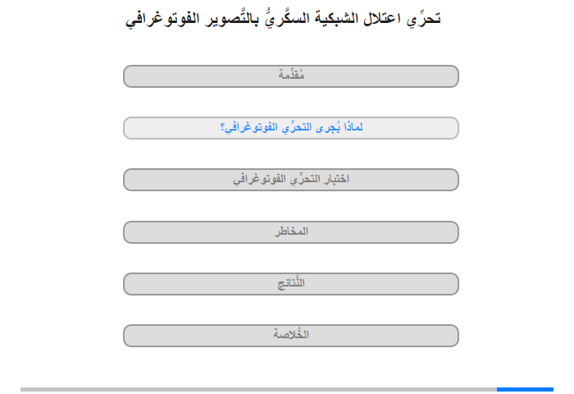Go to the المخاطر risks section
574x394 pixels.
(290, 232)
